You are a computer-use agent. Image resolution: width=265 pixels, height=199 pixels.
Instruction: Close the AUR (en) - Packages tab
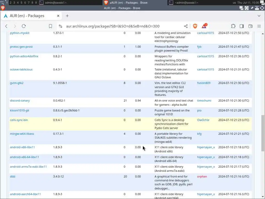[58, 16]
